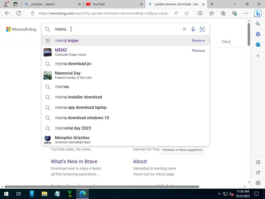Select MEMZ Computer trojan horse suggestion

[126, 52]
